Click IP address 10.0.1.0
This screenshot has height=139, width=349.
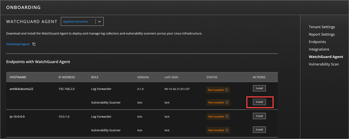(x=64, y=116)
